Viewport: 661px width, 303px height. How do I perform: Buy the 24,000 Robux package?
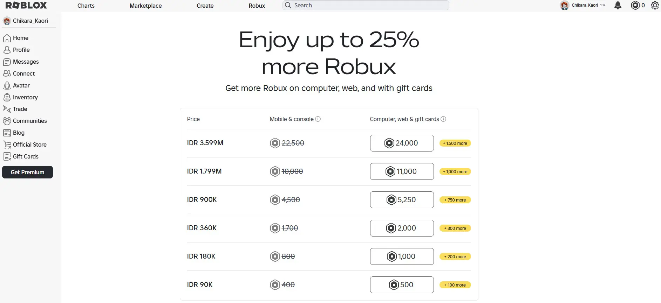pos(402,143)
